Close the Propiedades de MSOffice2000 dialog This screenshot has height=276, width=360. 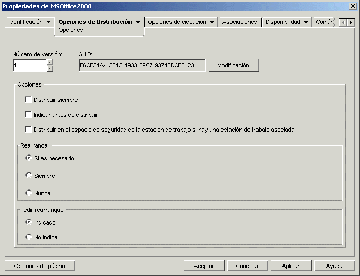[353, 6]
